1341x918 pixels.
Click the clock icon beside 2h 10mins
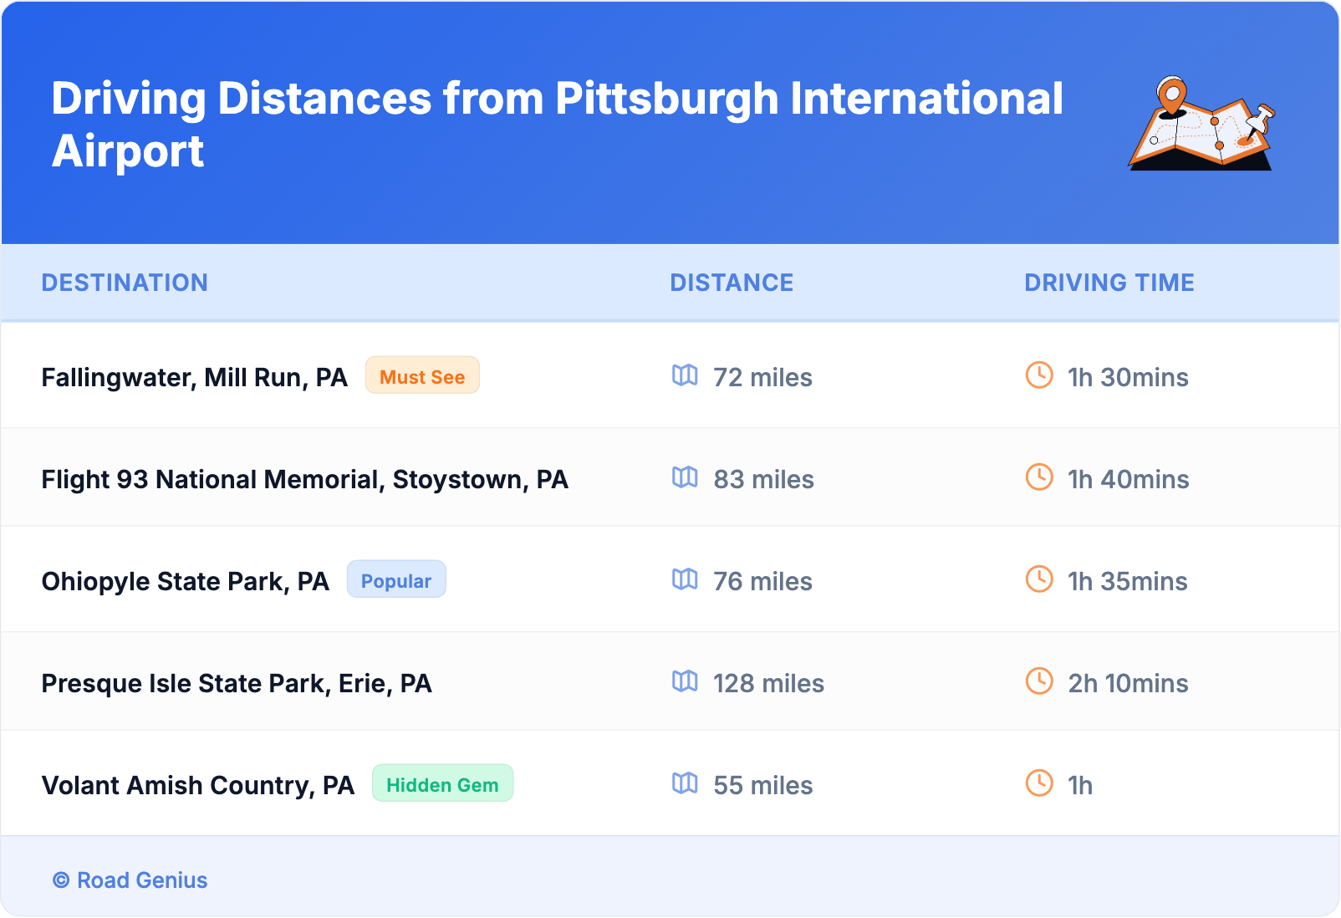coord(1039,681)
